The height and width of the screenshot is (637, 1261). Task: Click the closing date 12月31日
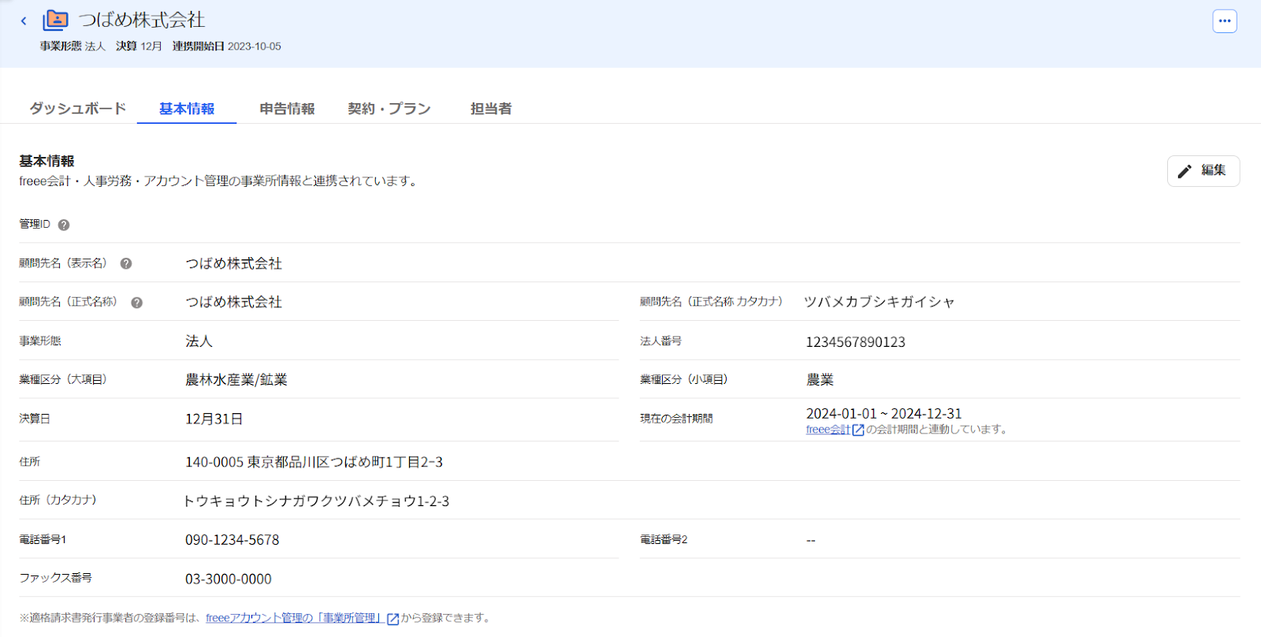point(214,419)
